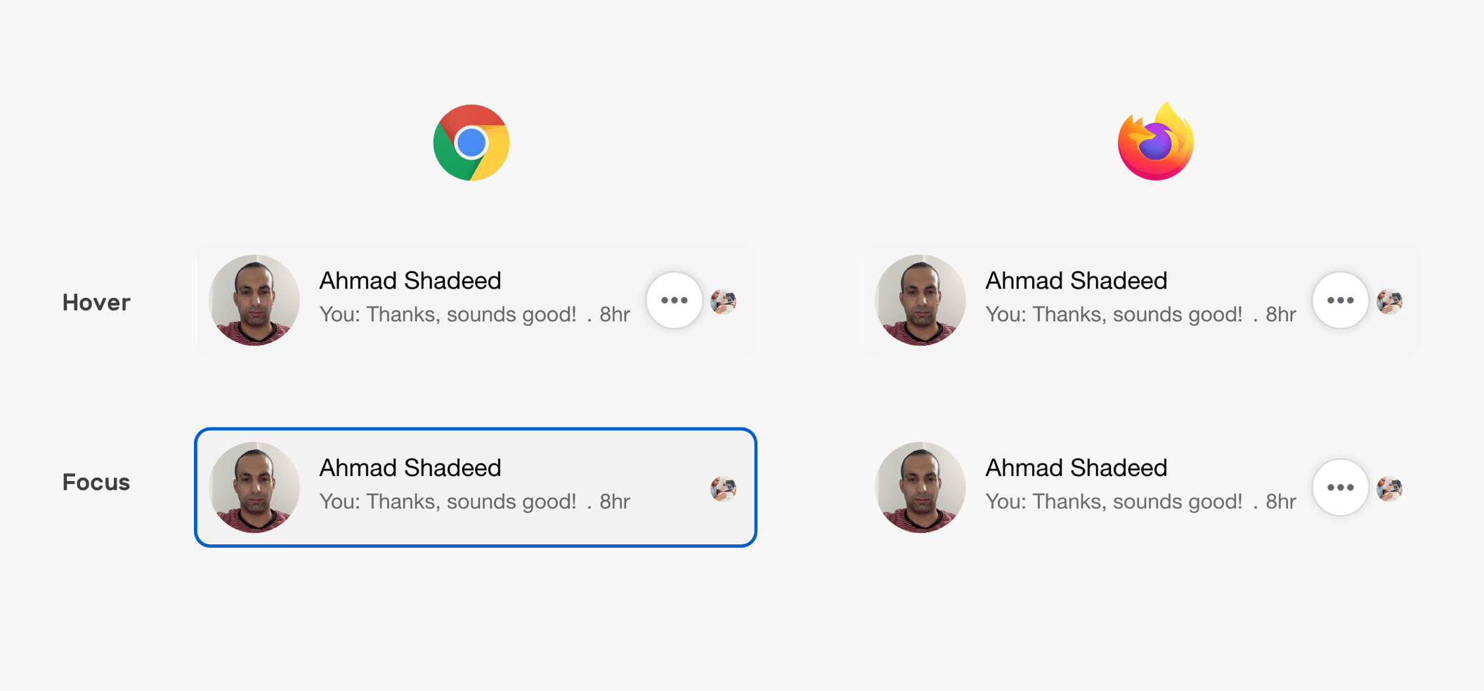Click the Focus row label
Image resolution: width=1484 pixels, height=691 pixels.
point(96,482)
